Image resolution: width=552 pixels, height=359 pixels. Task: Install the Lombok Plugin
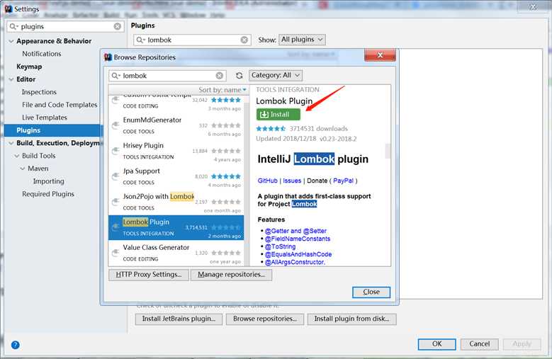click(278, 115)
